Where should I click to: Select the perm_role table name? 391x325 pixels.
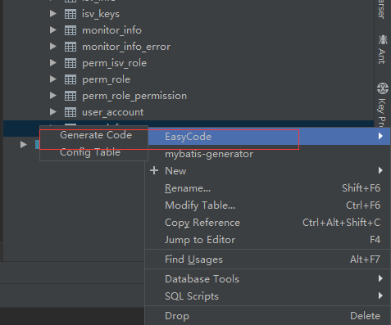tap(106, 79)
